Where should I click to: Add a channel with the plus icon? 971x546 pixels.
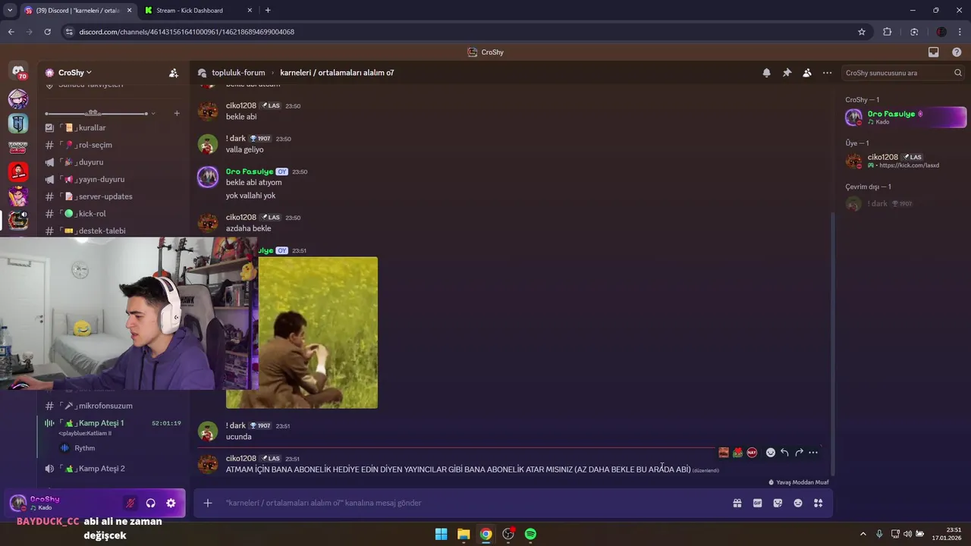click(x=177, y=114)
